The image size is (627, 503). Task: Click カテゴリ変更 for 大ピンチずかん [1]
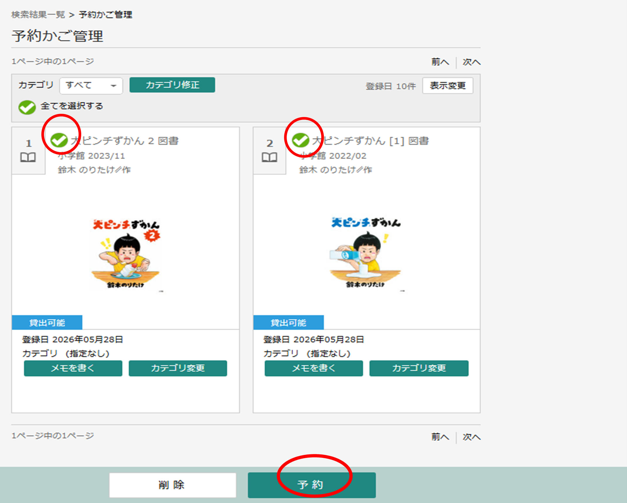click(x=419, y=368)
